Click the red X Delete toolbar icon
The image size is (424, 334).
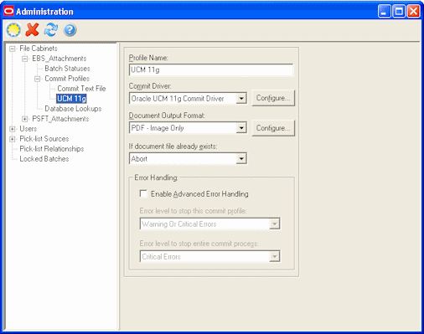click(x=32, y=30)
